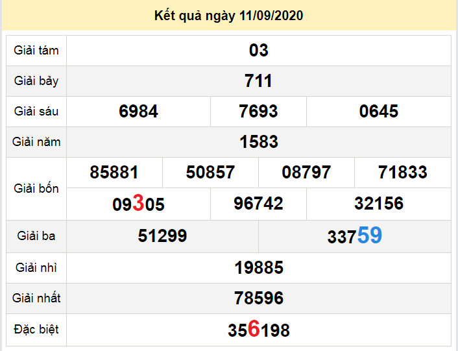Click the number 51299
This screenshot has width=458, height=351.
coord(162,236)
